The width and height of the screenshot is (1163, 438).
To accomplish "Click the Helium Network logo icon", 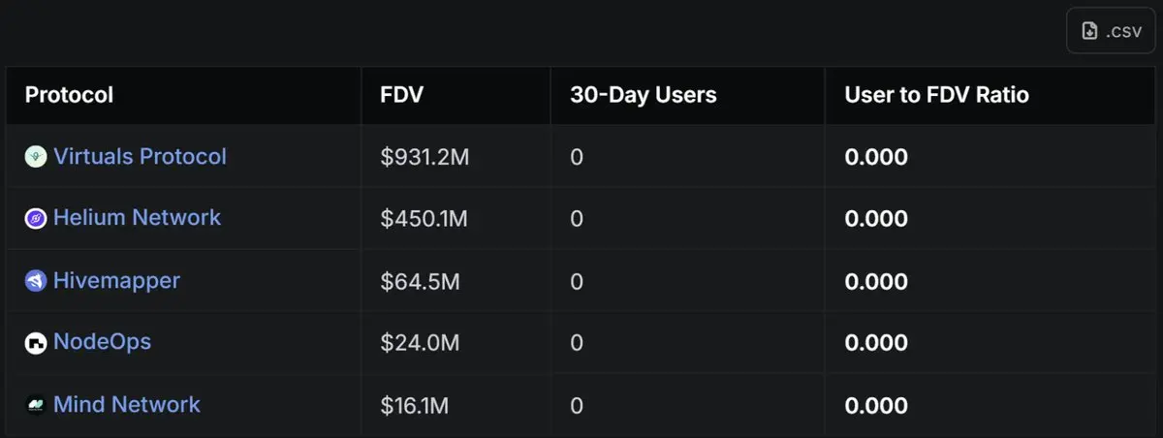I will (36, 219).
